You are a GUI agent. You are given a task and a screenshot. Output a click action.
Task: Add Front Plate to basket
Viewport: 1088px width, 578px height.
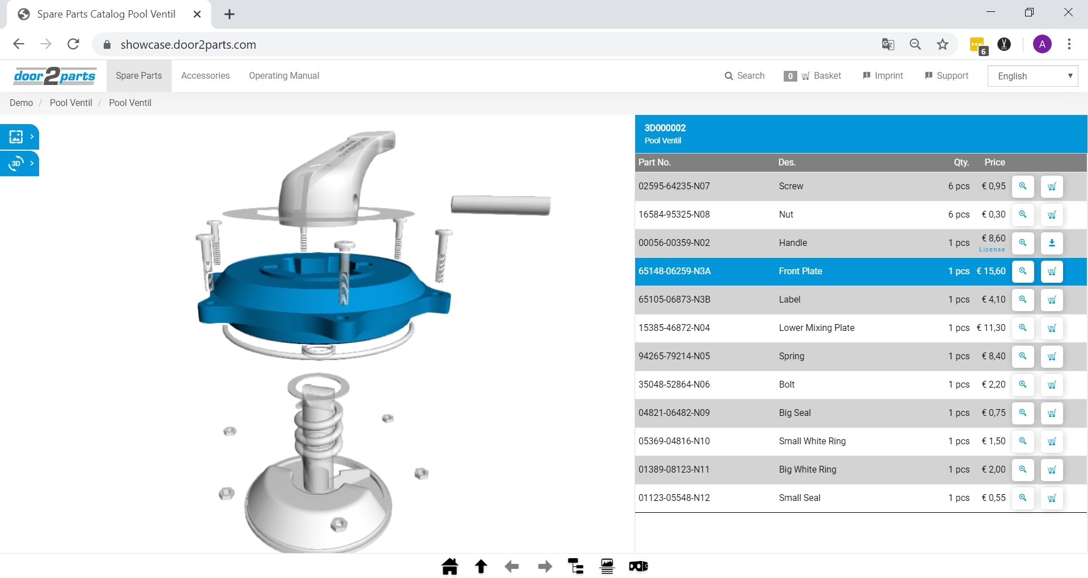click(1052, 271)
